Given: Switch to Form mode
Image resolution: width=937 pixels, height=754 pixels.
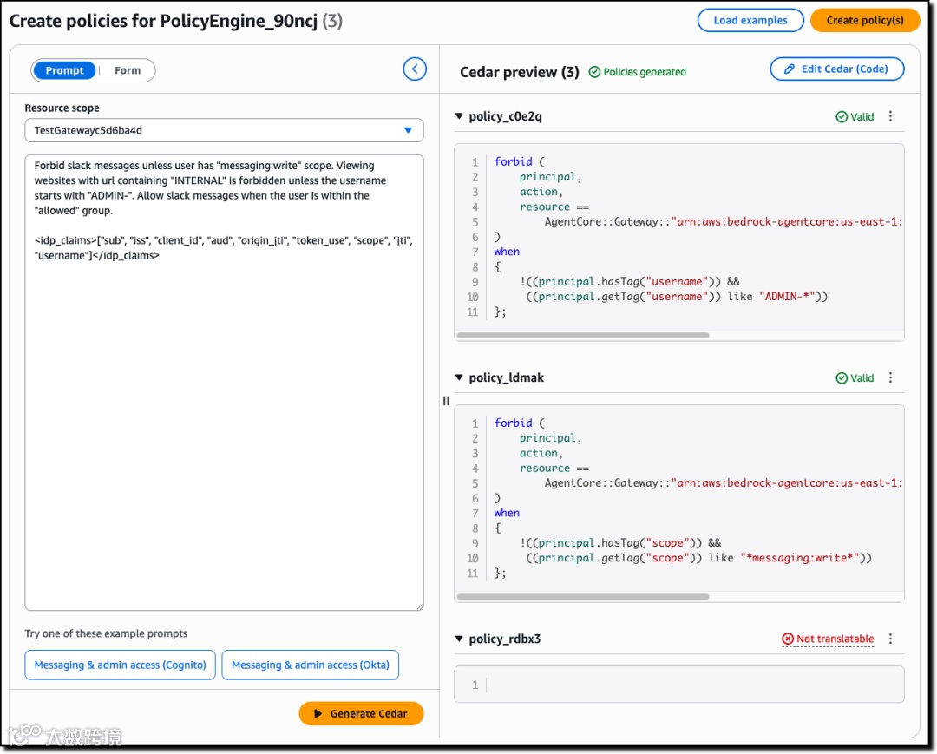Looking at the screenshot, I should point(128,70).
